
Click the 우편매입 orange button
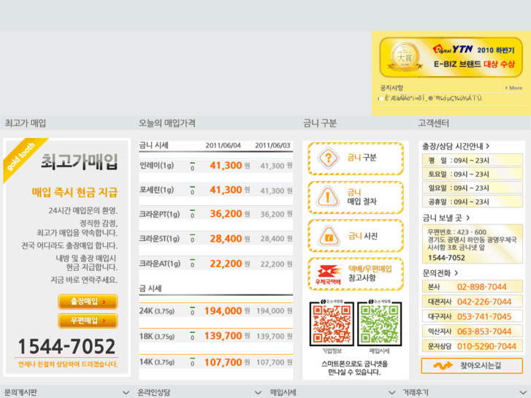pos(88,321)
